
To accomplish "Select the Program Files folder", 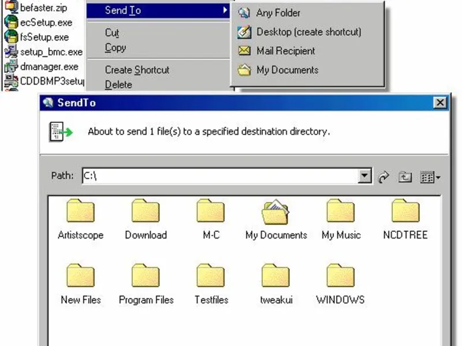I will pos(146,284).
